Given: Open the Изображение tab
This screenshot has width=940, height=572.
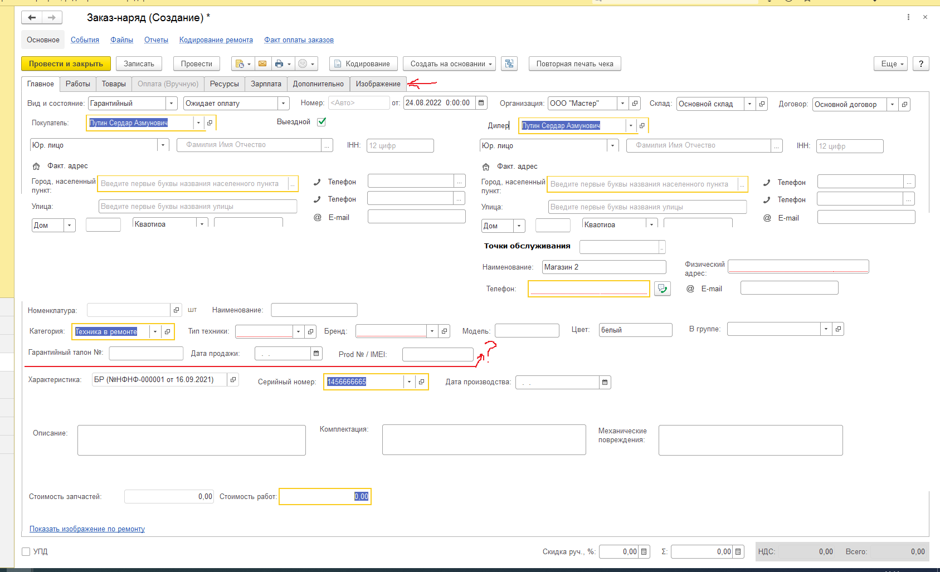Looking at the screenshot, I should coord(378,84).
